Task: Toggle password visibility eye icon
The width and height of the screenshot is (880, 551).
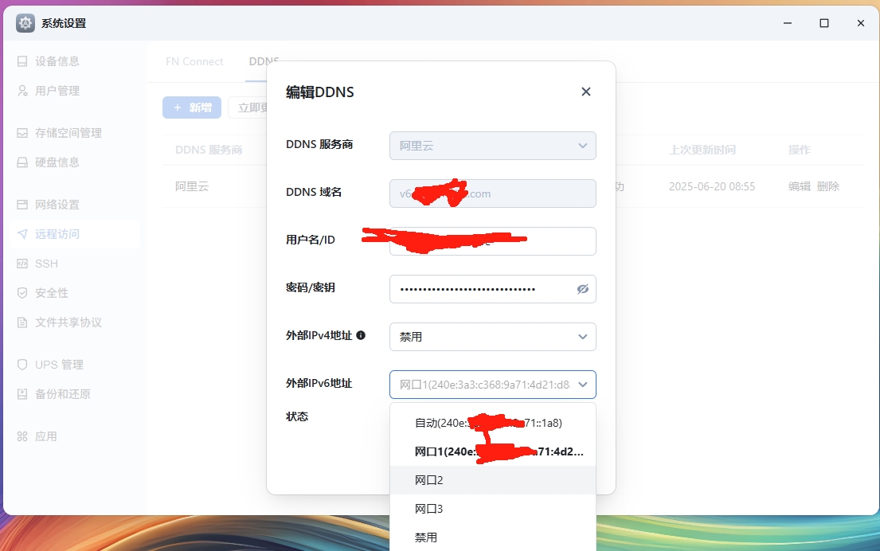Action: point(582,289)
